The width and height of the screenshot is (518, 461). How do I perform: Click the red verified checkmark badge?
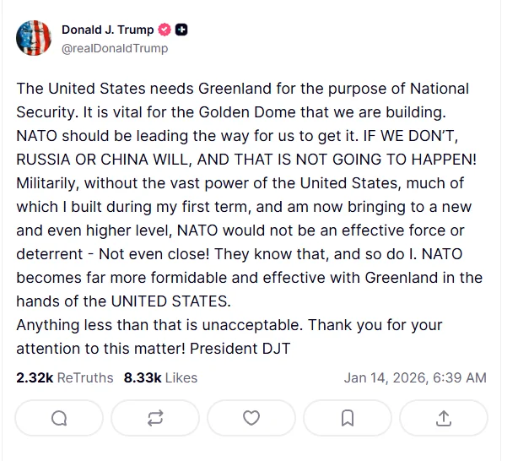coord(165,30)
